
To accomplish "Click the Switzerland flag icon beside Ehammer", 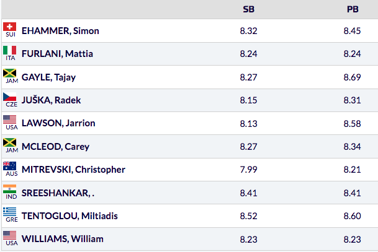I will click(x=9, y=27).
